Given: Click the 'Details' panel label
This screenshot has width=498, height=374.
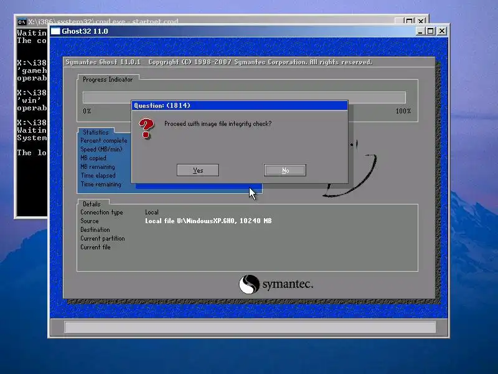Looking at the screenshot, I should (x=92, y=204).
